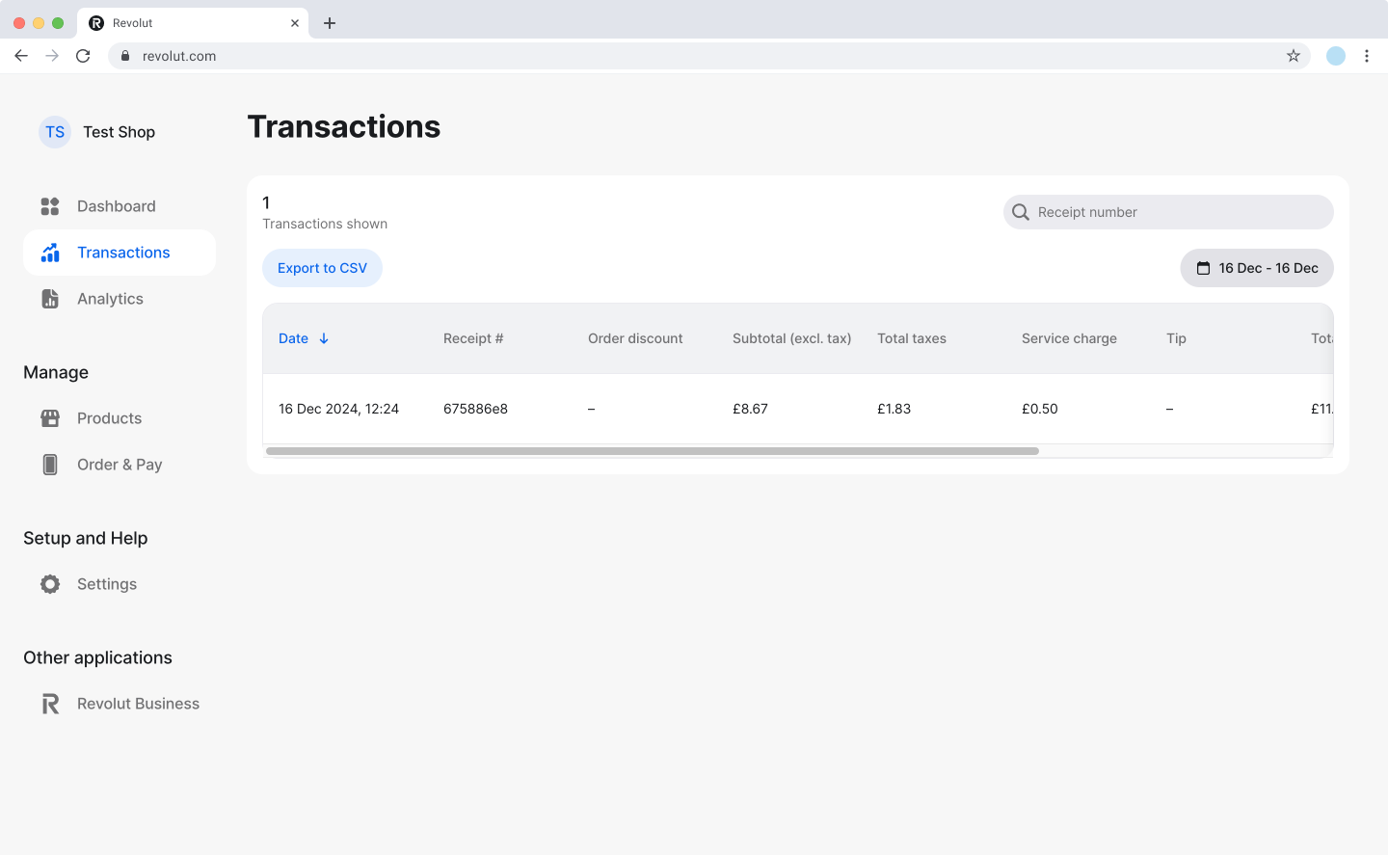Bookmark the page with the star icon
The width and height of the screenshot is (1388, 855).
[x=1294, y=56]
